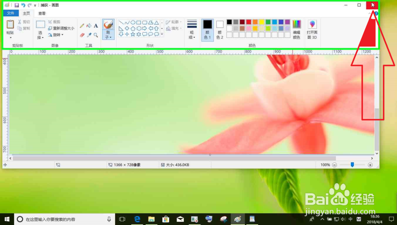The height and width of the screenshot is (225, 397).
Task: Open the 填充 shape fill dropdown
Action: [x=174, y=29]
